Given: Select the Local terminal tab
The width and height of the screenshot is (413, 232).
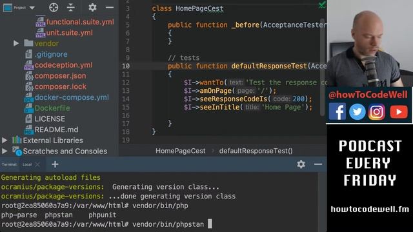Looking at the screenshot, I should [27, 164].
